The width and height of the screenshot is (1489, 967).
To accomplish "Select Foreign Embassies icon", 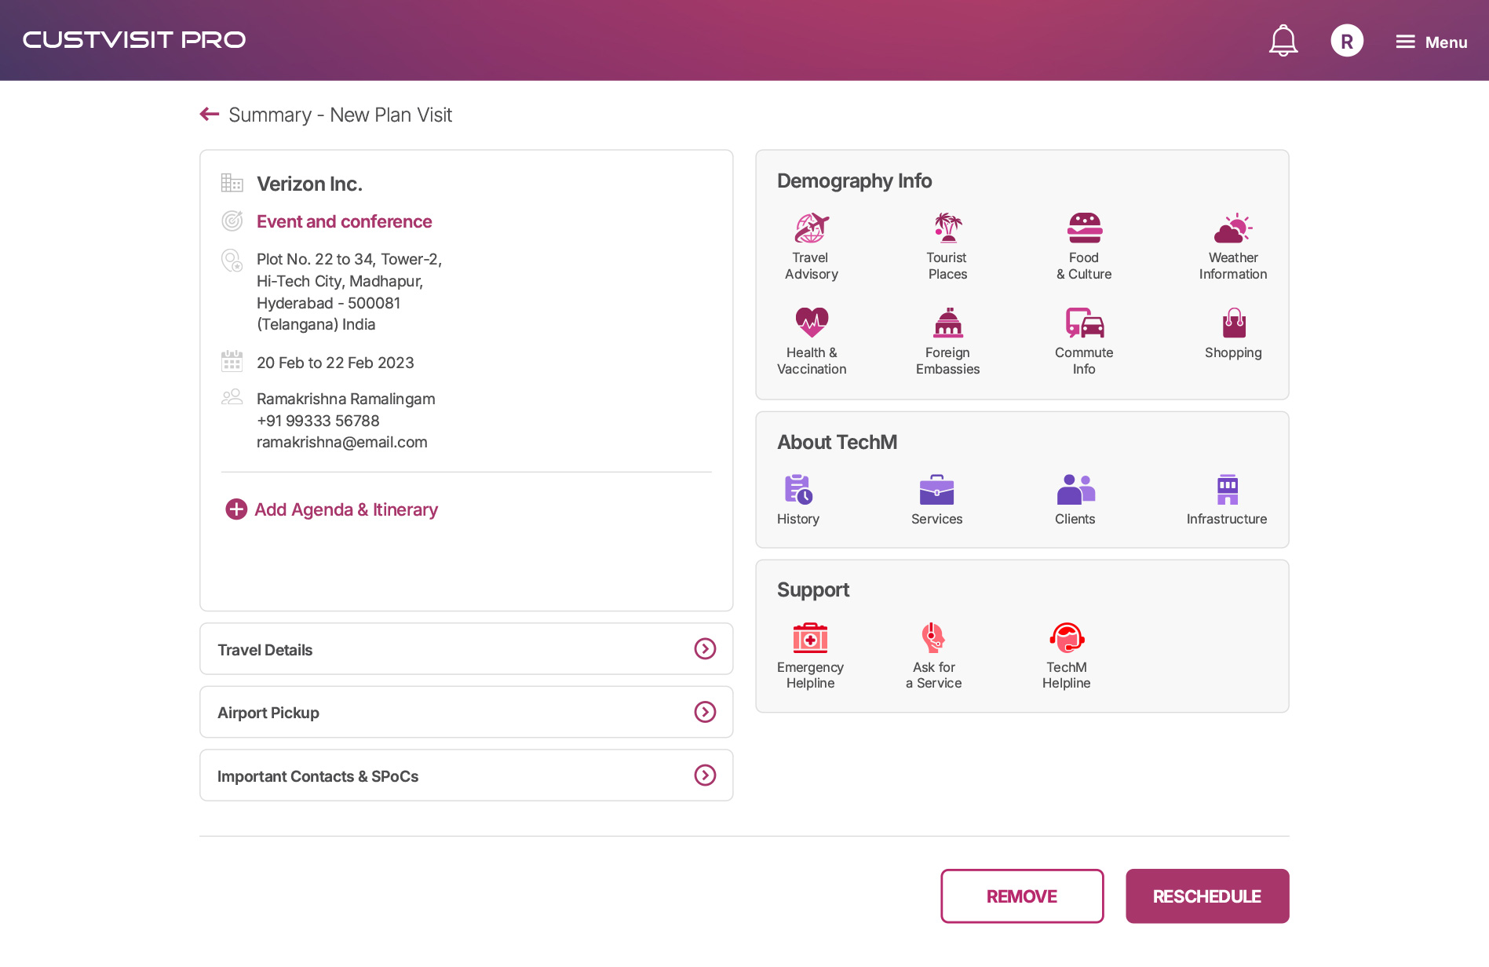I will coord(947,323).
